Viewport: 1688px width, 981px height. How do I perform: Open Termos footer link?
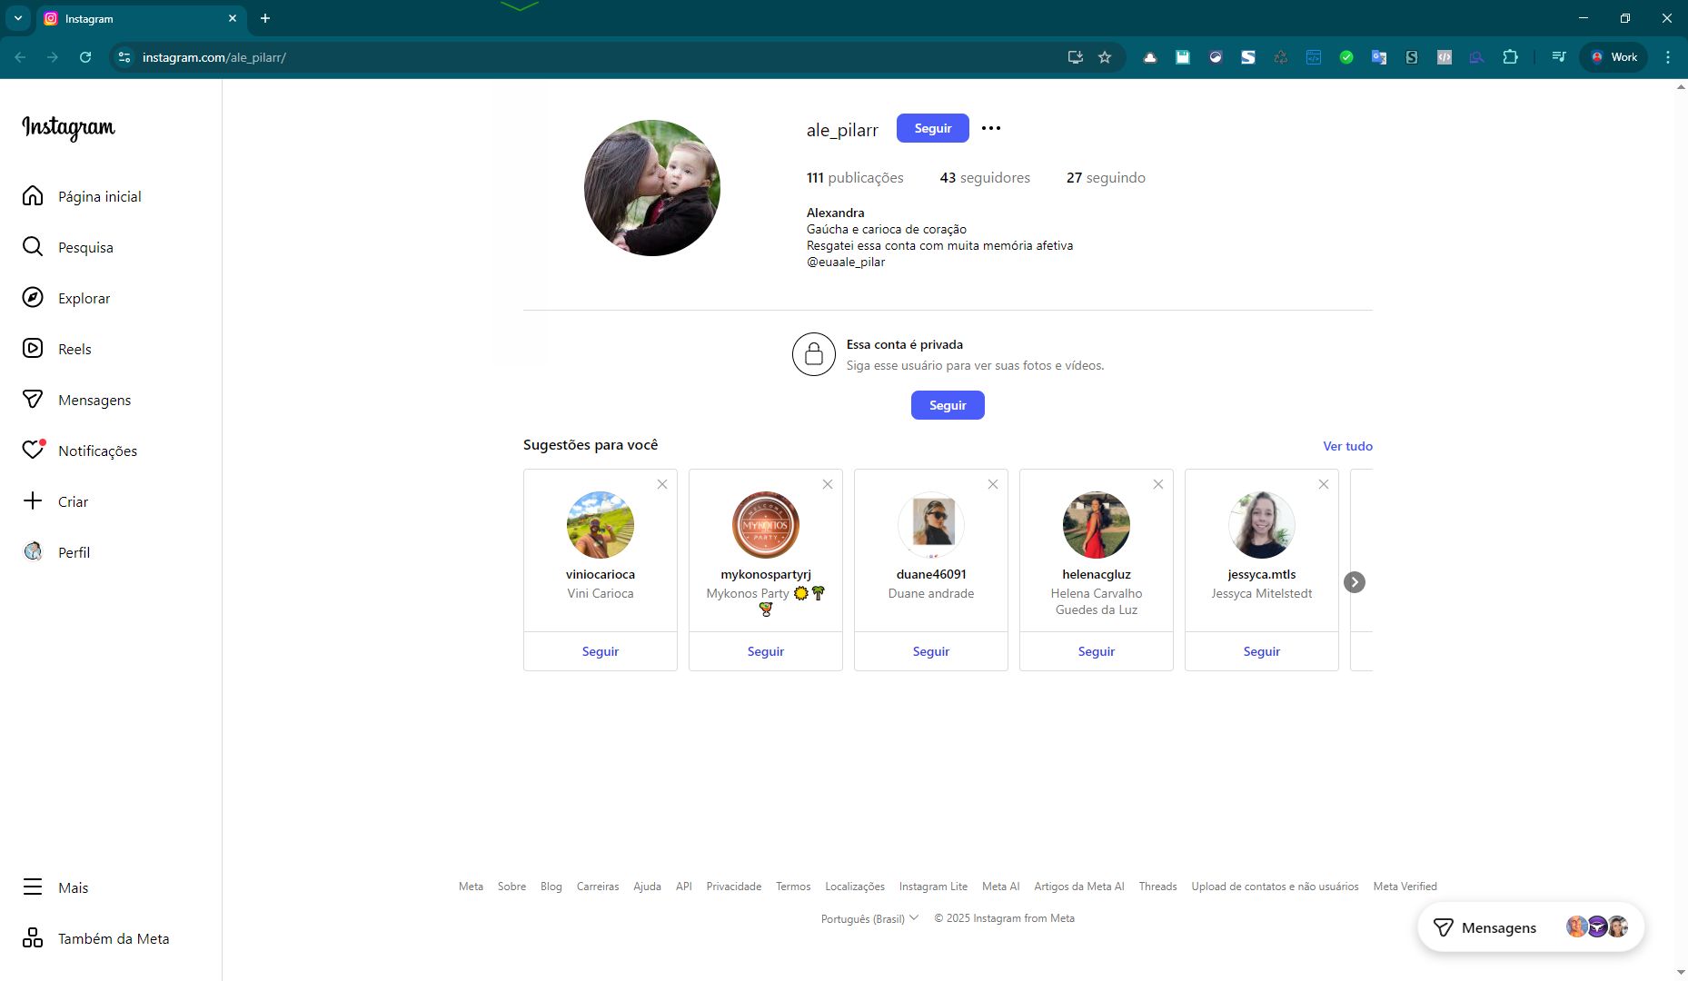(793, 887)
